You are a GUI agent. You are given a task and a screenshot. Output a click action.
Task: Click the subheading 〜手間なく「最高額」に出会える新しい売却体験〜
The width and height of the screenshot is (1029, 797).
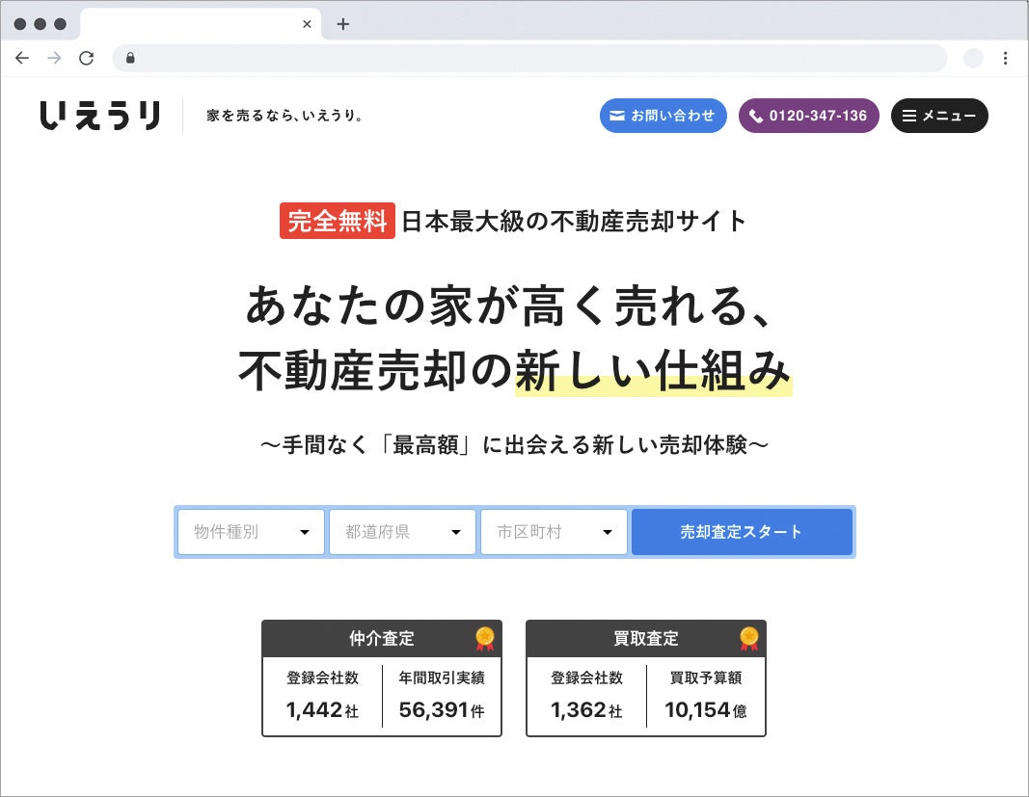514,444
